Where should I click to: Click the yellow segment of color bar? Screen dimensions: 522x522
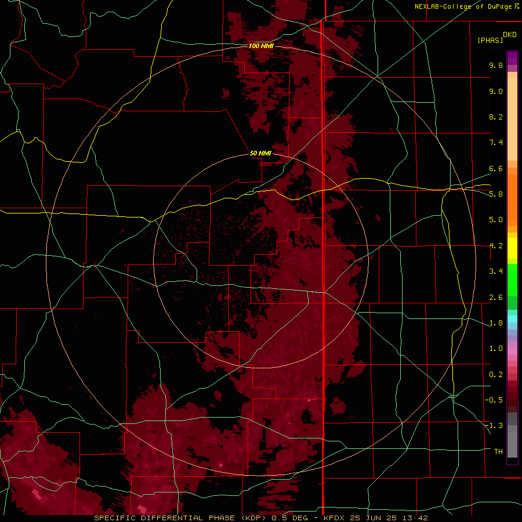(512, 248)
